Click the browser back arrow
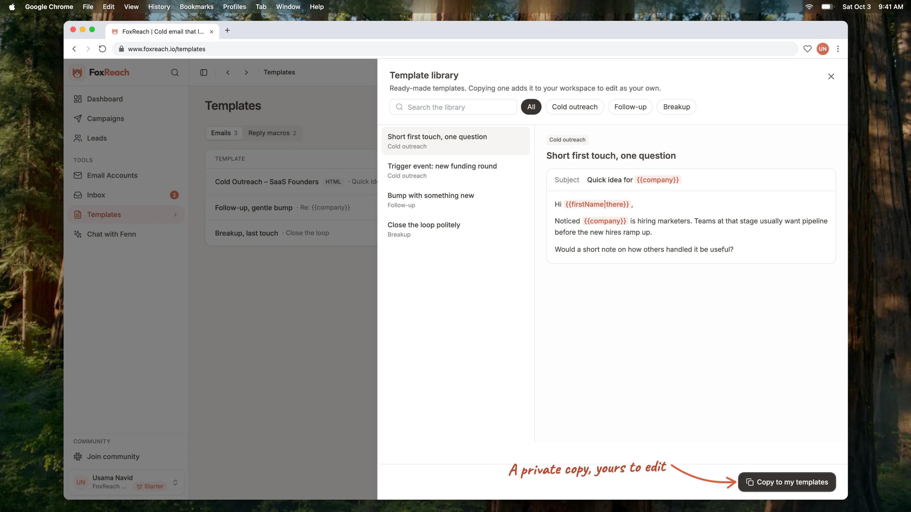The image size is (911, 512). pyautogui.click(x=74, y=49)
